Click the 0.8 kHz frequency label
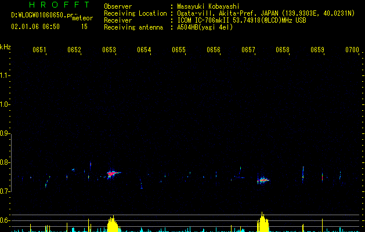The width and height of the screenshot is (365, 232). tap(5, 162)
